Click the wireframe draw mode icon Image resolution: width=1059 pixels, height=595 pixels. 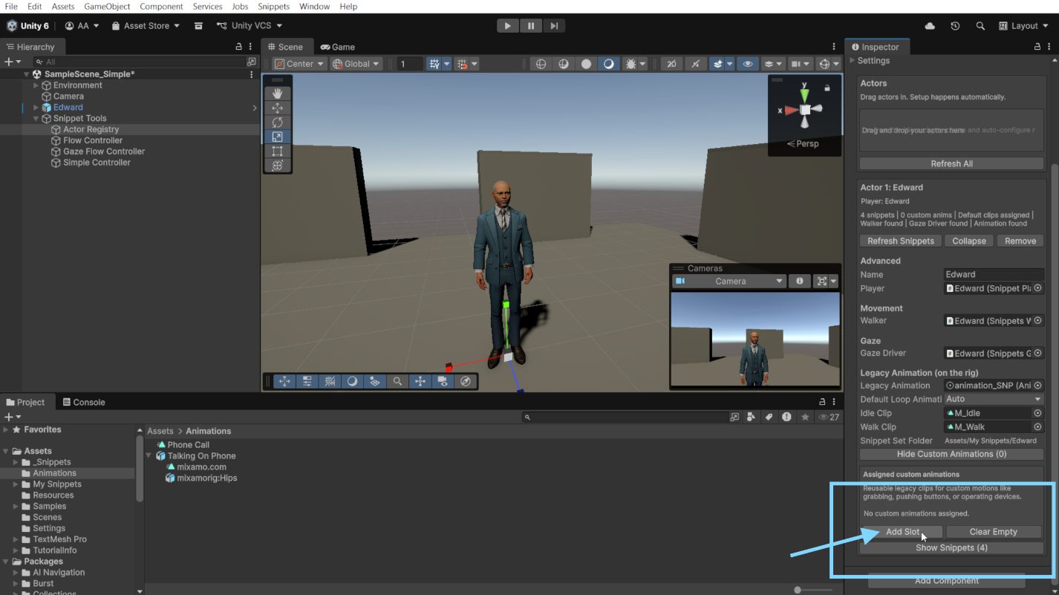pyautogui.click(x=541, y=64)
